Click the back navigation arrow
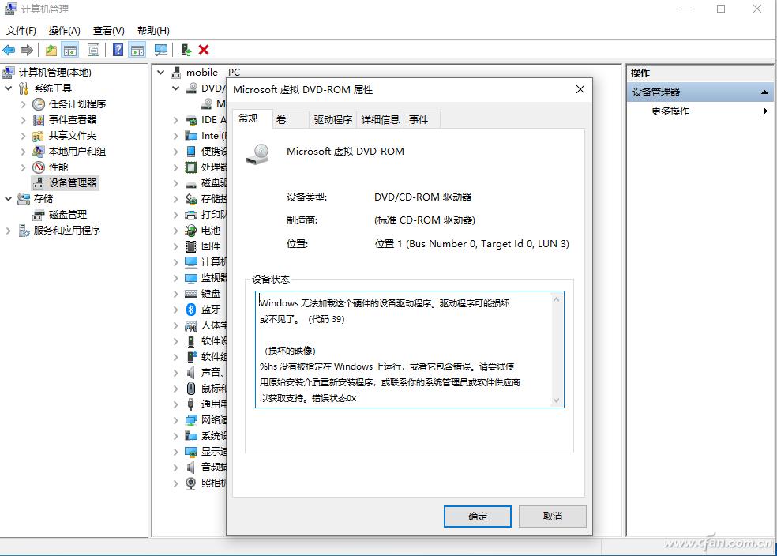The height and width of the screenshot is (556, 777). (8, 50)
